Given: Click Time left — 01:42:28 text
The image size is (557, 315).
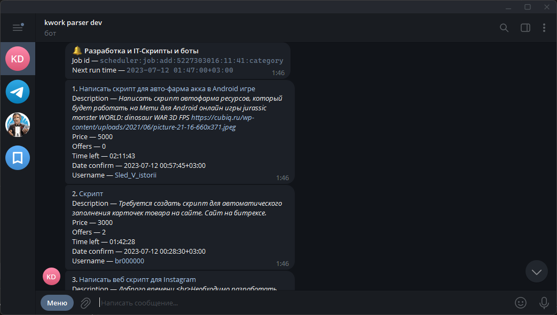Looking at the screenshot, I should [104, 241].
